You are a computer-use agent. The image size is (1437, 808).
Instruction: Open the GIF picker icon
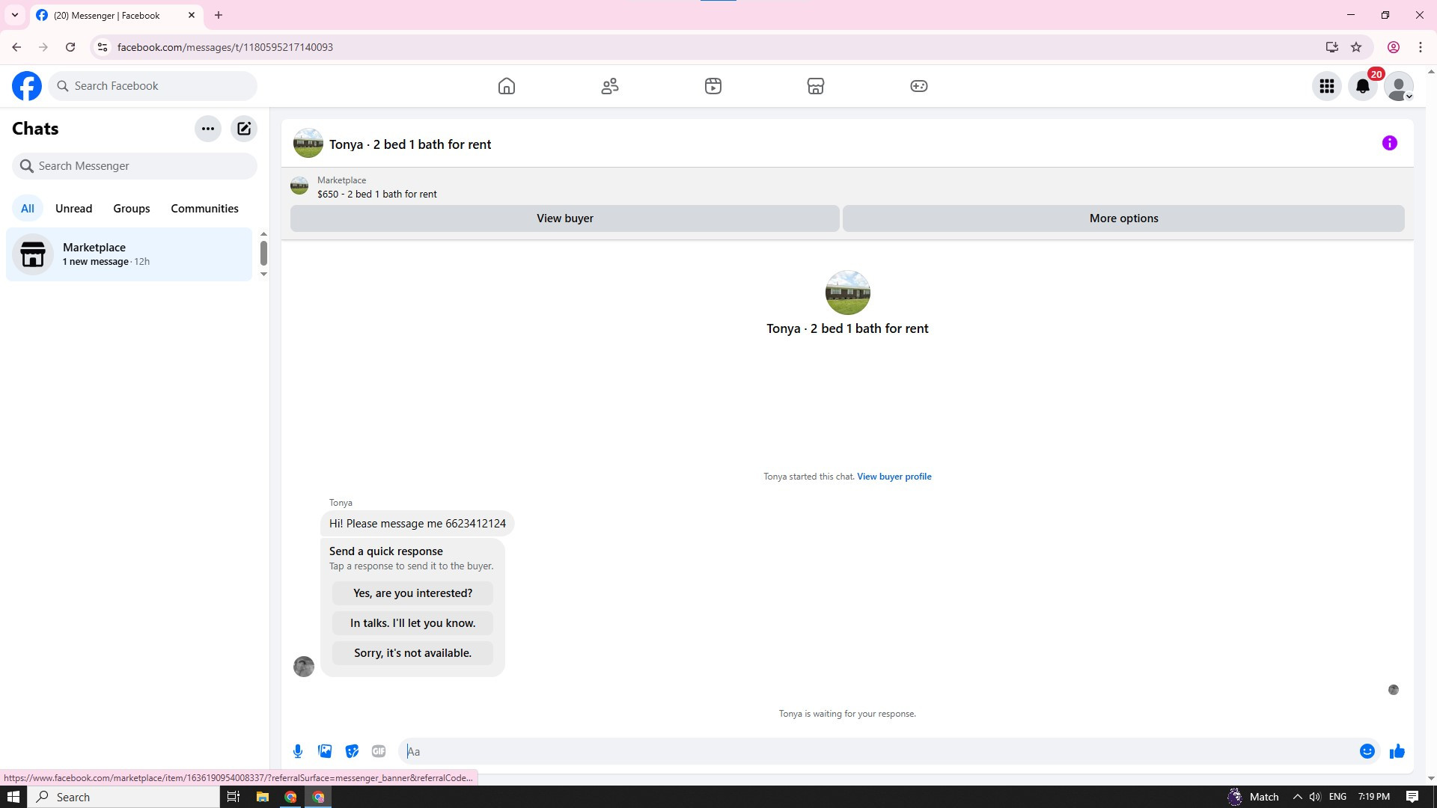pos(379,751)
